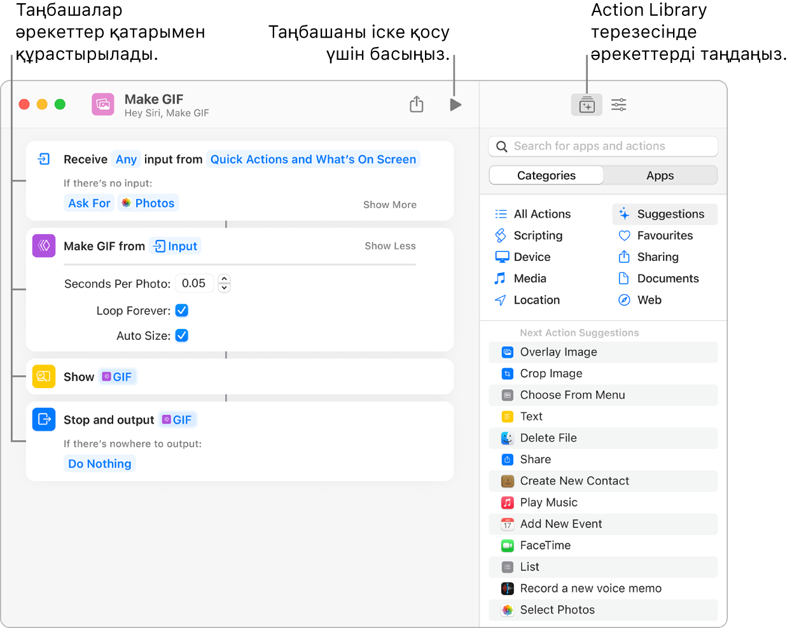Click the Seconds Per Photo stepper
This screenshot has height=628, width=792.
pyautogui.click(x=224, y=283)
